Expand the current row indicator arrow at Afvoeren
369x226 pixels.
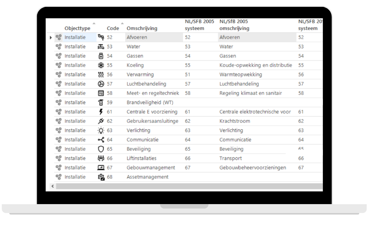[x=51, y=38]
